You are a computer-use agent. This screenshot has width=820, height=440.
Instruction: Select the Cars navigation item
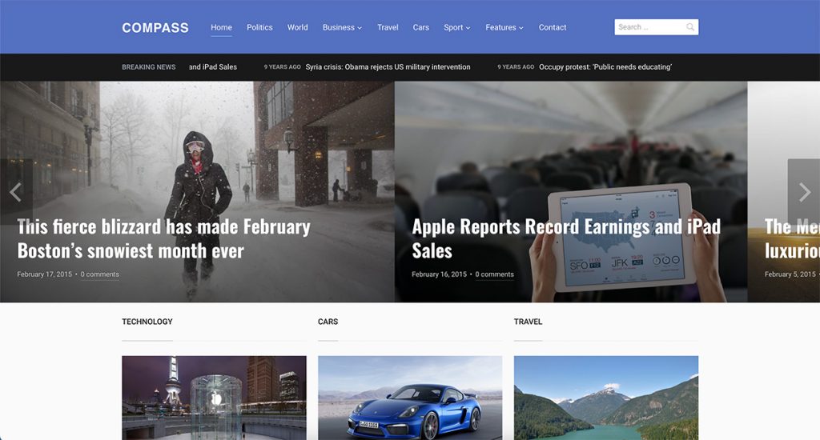click(421, 28)
